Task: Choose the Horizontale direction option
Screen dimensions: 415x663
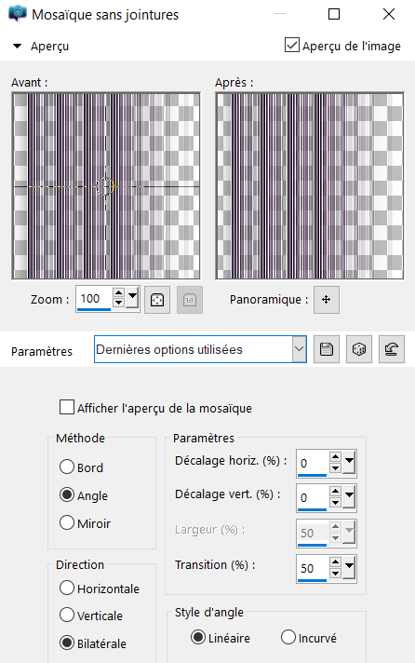Action: (67, 588)
